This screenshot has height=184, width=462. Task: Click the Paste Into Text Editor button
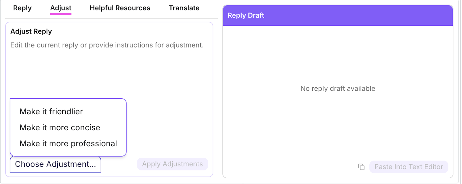pos(408,167)
